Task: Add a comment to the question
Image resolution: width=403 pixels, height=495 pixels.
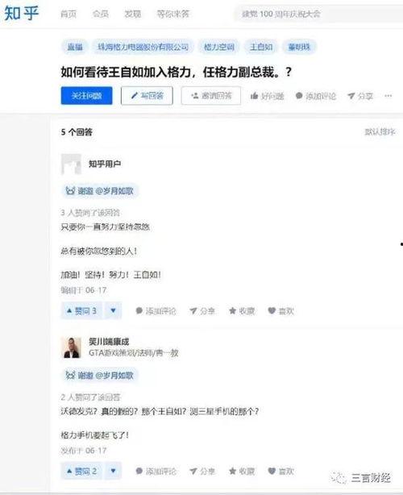Action: click(x=316, y=96)
